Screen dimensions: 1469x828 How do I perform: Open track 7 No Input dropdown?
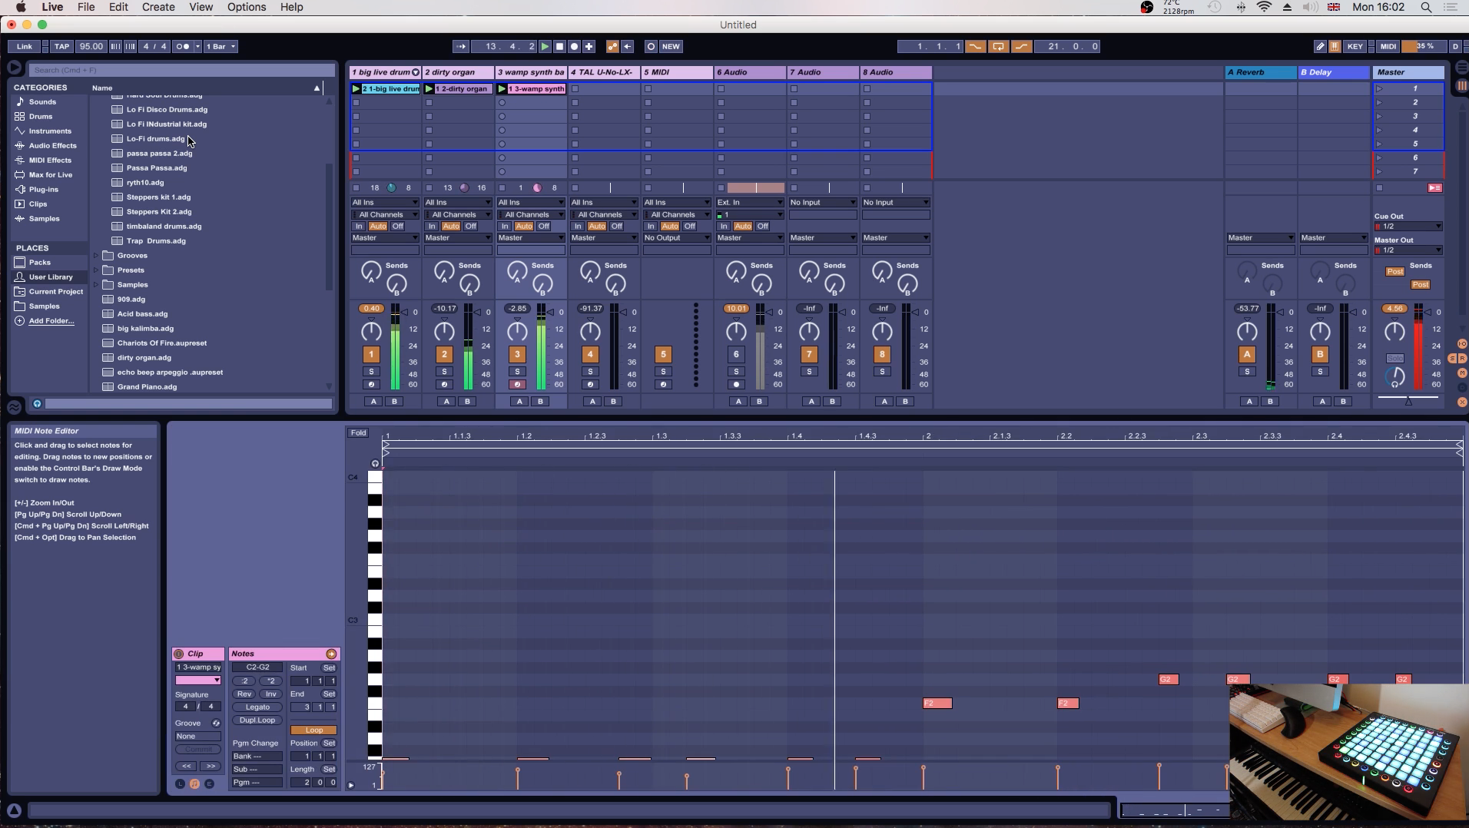(823, 202)
